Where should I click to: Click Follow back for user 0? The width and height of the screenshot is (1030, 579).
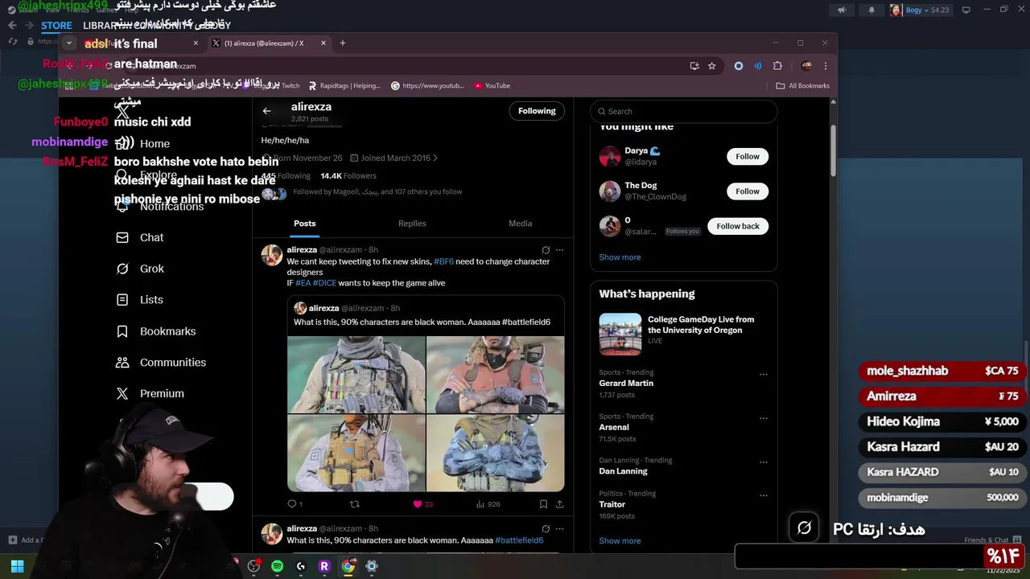pos(738,226)
